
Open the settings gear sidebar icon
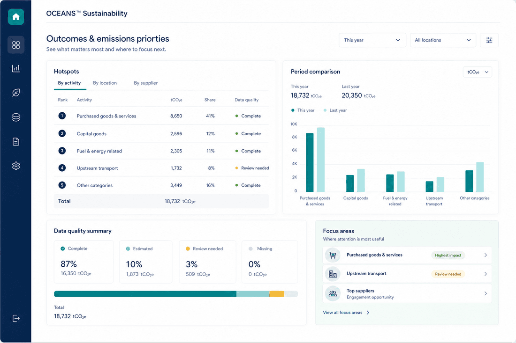coord(16,166)
